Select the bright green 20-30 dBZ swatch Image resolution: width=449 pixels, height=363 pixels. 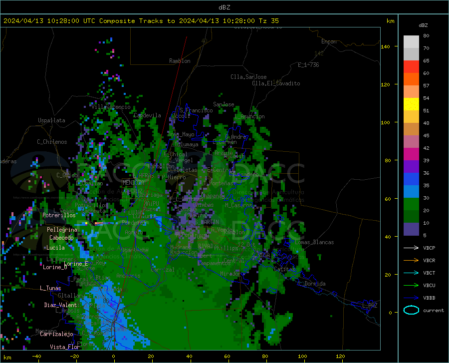pos(411,204)
